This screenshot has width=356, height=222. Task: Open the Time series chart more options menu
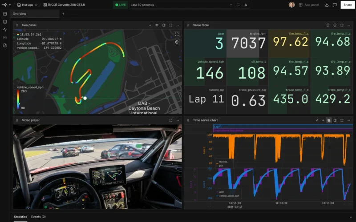pos(348,120)
